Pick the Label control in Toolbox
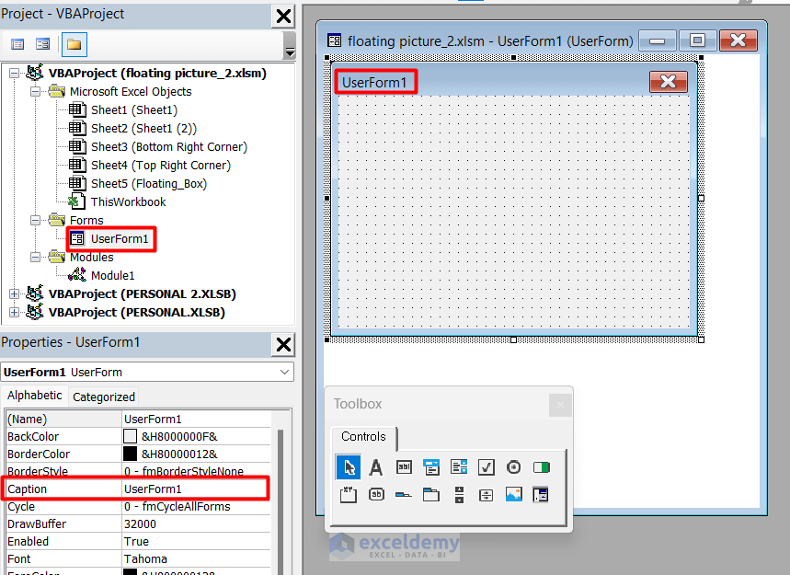 376,467
